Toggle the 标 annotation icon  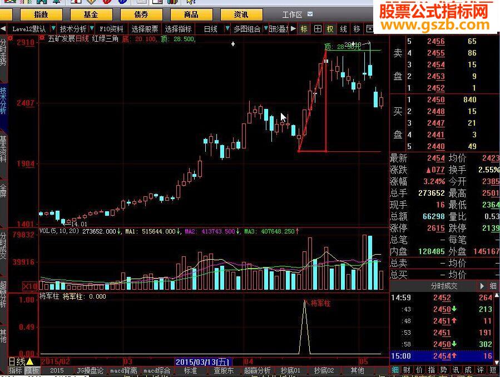[304, 29]
